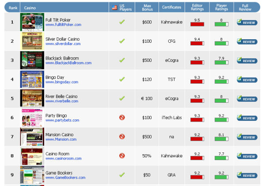Click the 50% max bonus value
Screen dimensions: 265x186
tap(147, 156)
